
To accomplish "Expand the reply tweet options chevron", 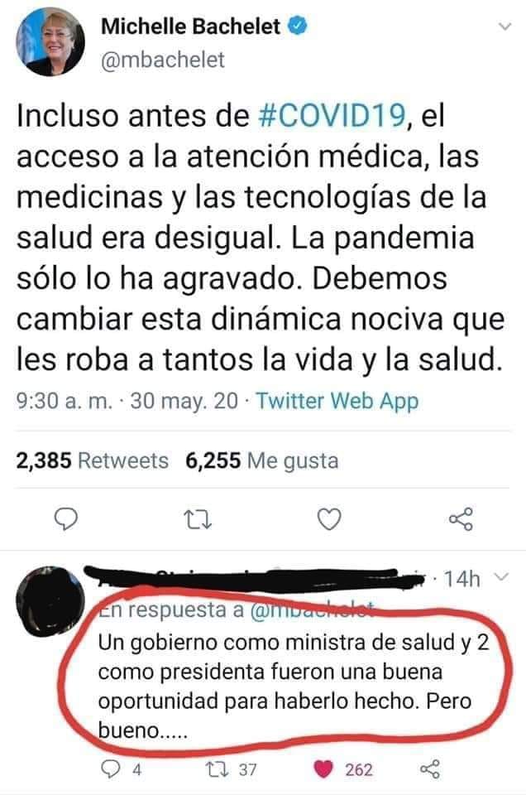I will click(x=500, y=577).
